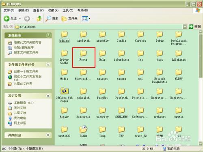Select the Temp folder icon
This screenshot has width=203, height=152.
[x=102, y=129]
